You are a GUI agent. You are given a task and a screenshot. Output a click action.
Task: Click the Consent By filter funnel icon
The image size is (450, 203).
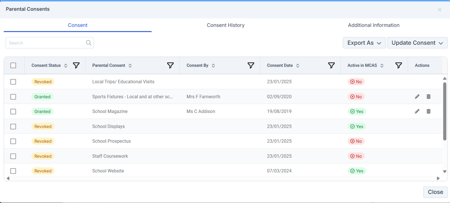[251, 66]
